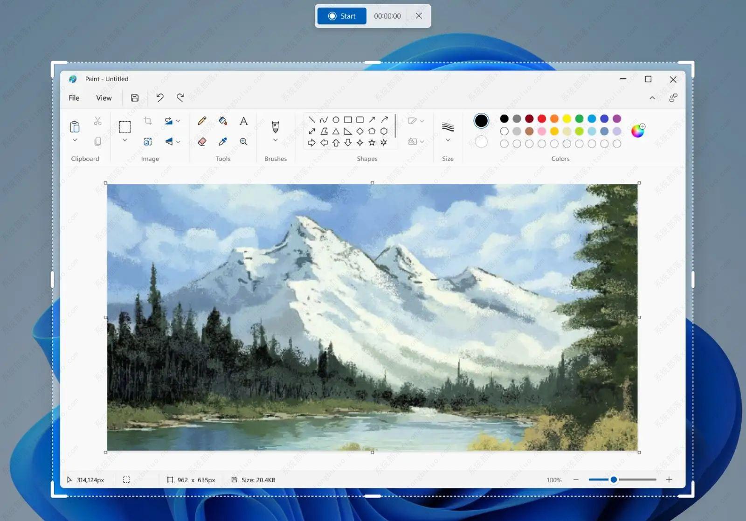Save the current drawing
746x521 pixels.
(134, 98)
